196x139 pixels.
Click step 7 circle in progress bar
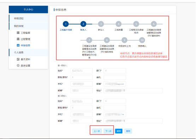pos(89,40)
